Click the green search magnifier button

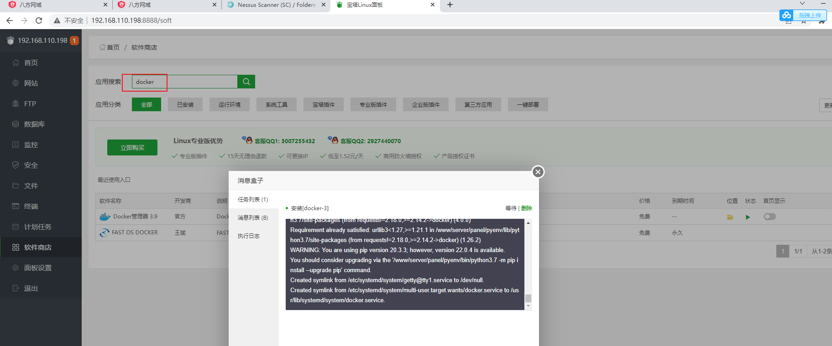point(246,82)
